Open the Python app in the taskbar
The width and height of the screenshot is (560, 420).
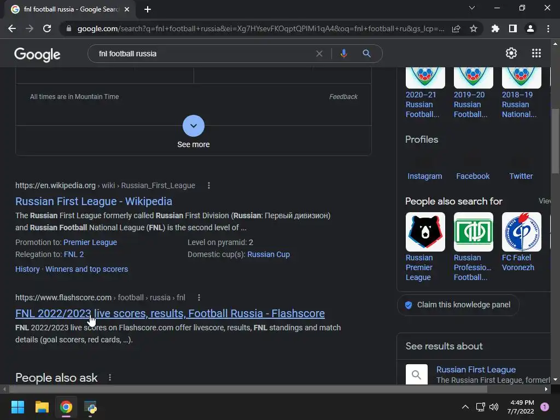click(90, 407)
